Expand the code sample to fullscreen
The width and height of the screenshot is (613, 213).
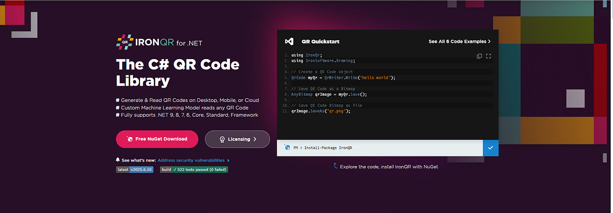tap(488, 56)
